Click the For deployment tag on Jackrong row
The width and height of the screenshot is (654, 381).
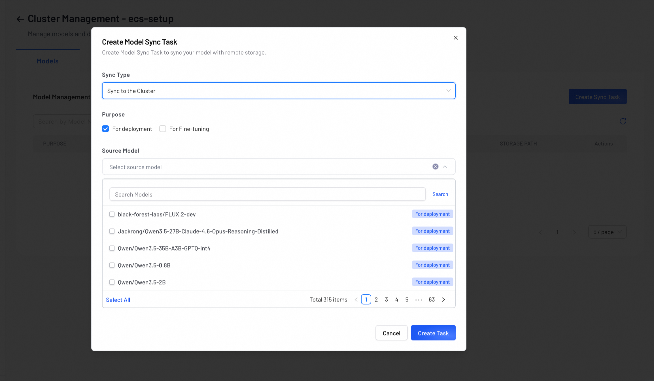pyautogui.click(x=432, y=231)
